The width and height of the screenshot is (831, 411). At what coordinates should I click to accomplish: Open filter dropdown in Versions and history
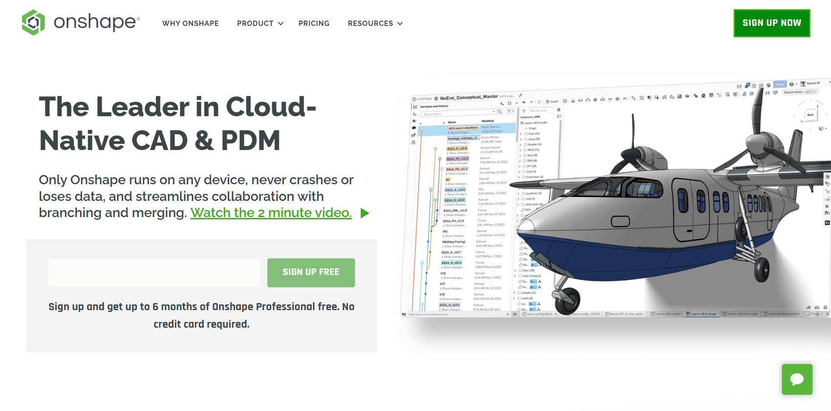point(510,111)
